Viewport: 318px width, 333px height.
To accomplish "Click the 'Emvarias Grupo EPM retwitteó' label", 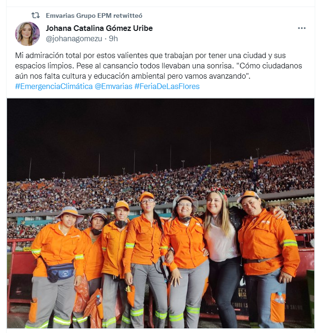I will (94, 15).
